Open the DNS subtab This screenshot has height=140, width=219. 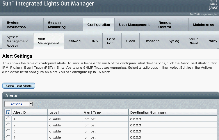pyautogui.click(x=94, y=41)
